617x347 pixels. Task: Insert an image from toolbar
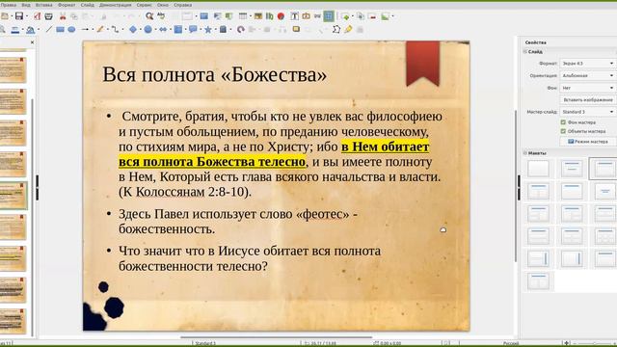[258, 16]
